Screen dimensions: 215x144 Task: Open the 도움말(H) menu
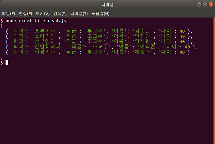click(100, 14)
